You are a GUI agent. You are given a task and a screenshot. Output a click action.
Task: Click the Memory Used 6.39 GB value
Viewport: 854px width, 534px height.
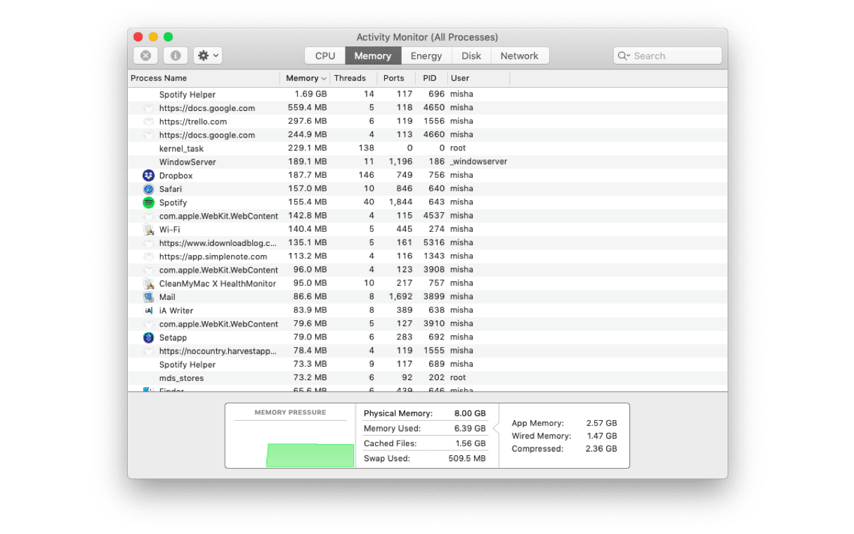(470, 429)
